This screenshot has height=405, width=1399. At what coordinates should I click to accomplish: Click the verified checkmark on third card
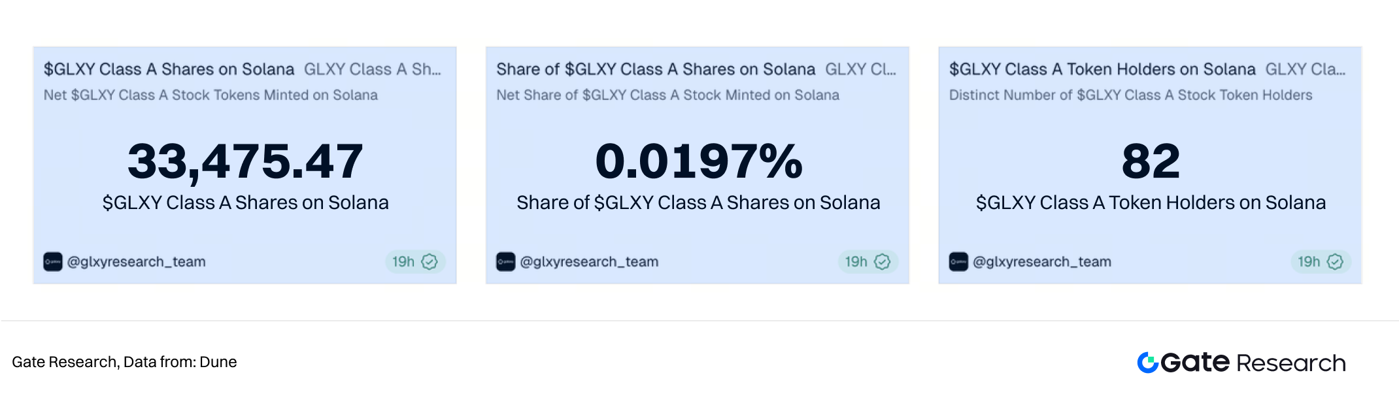pos(1336,262)
